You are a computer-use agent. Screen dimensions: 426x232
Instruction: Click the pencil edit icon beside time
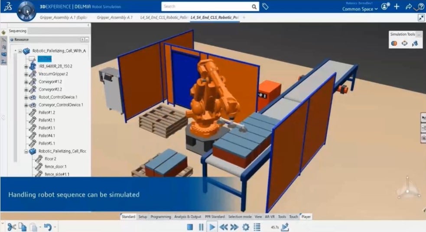click(x=285, y=227)
